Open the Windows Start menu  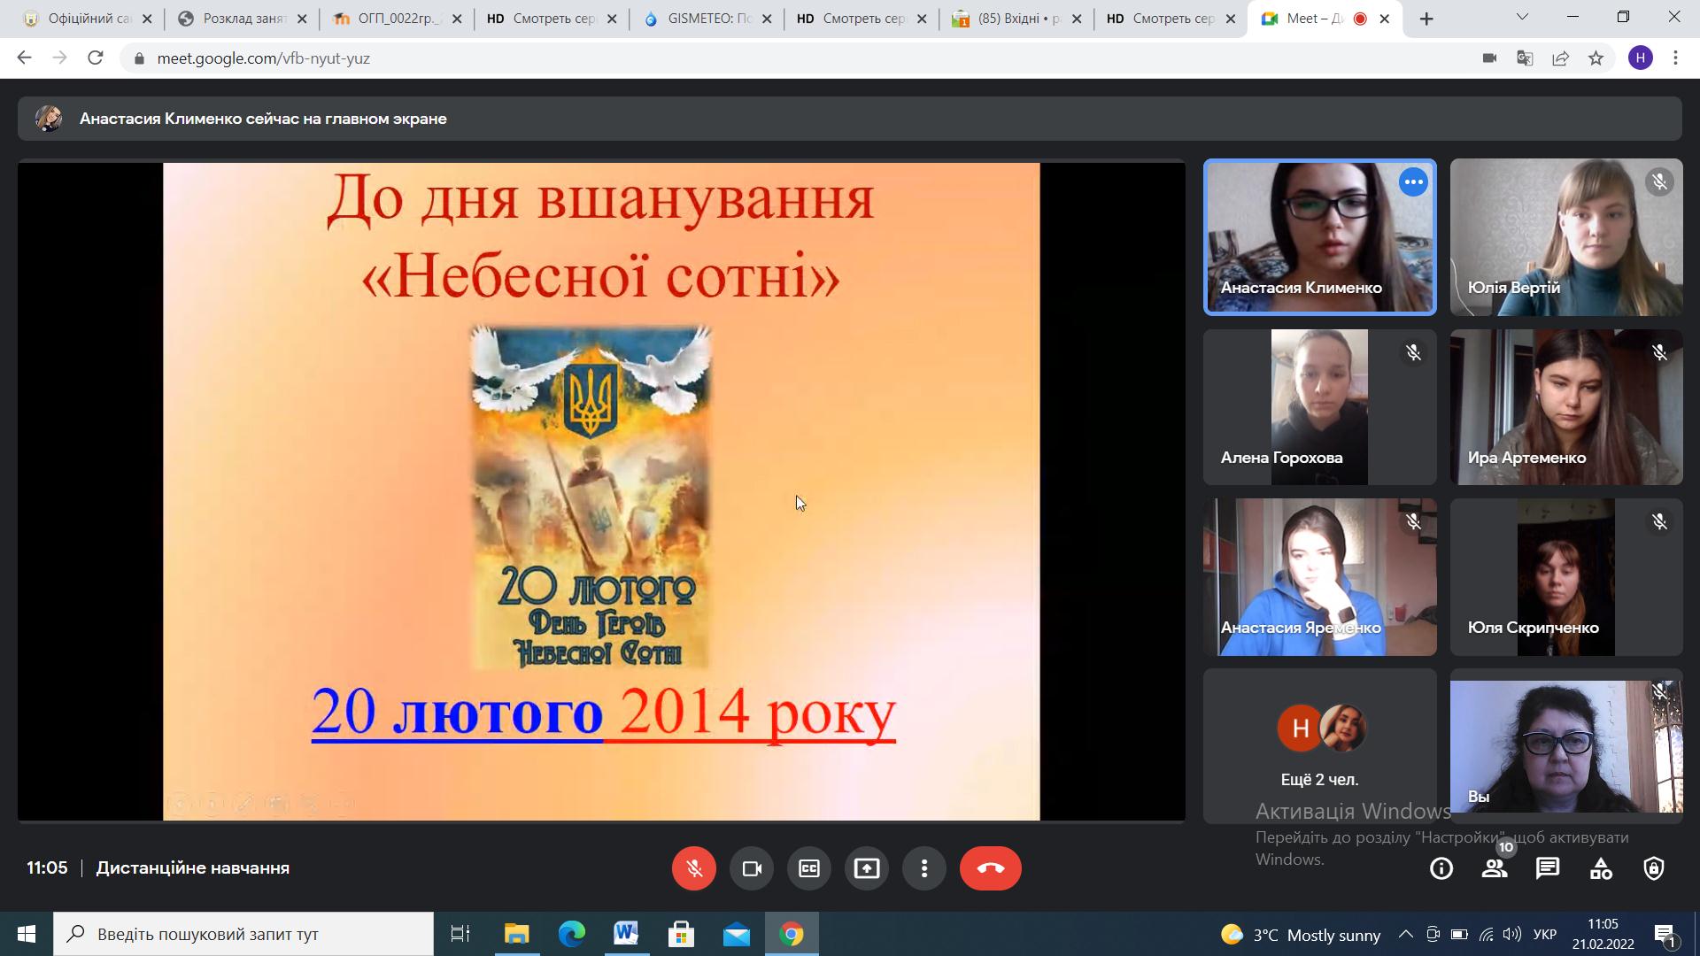(26, 934)
